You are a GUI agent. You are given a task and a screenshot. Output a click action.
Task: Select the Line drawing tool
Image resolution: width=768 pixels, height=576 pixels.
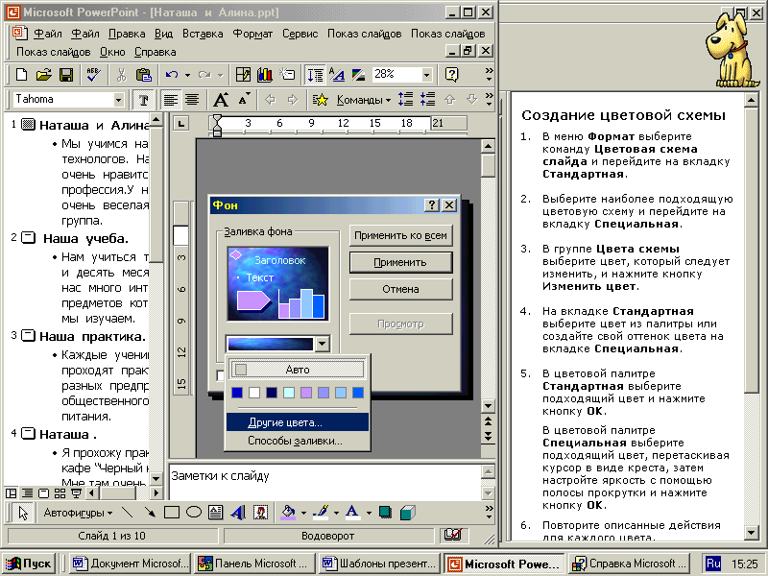[x=128, y=513]
